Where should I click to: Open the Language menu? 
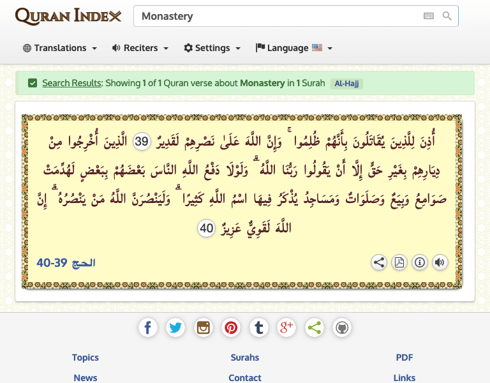point(294,48)
